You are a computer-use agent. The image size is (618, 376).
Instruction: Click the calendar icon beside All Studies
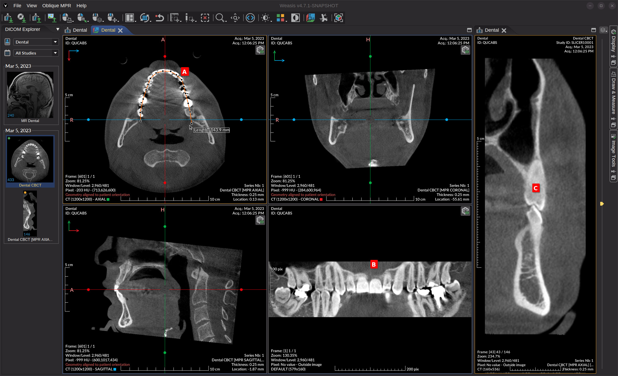click(x=8, y=53)
